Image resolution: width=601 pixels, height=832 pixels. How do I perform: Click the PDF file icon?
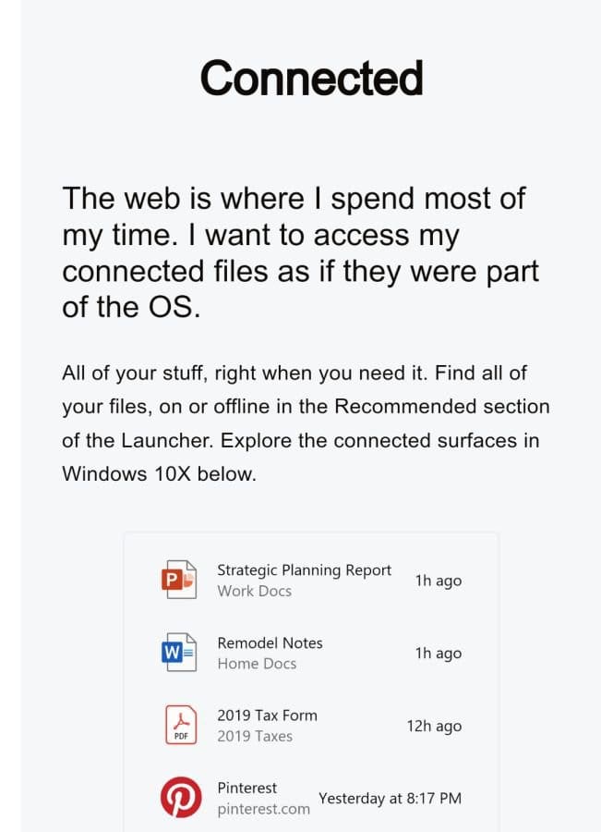[x=181, y=725]
